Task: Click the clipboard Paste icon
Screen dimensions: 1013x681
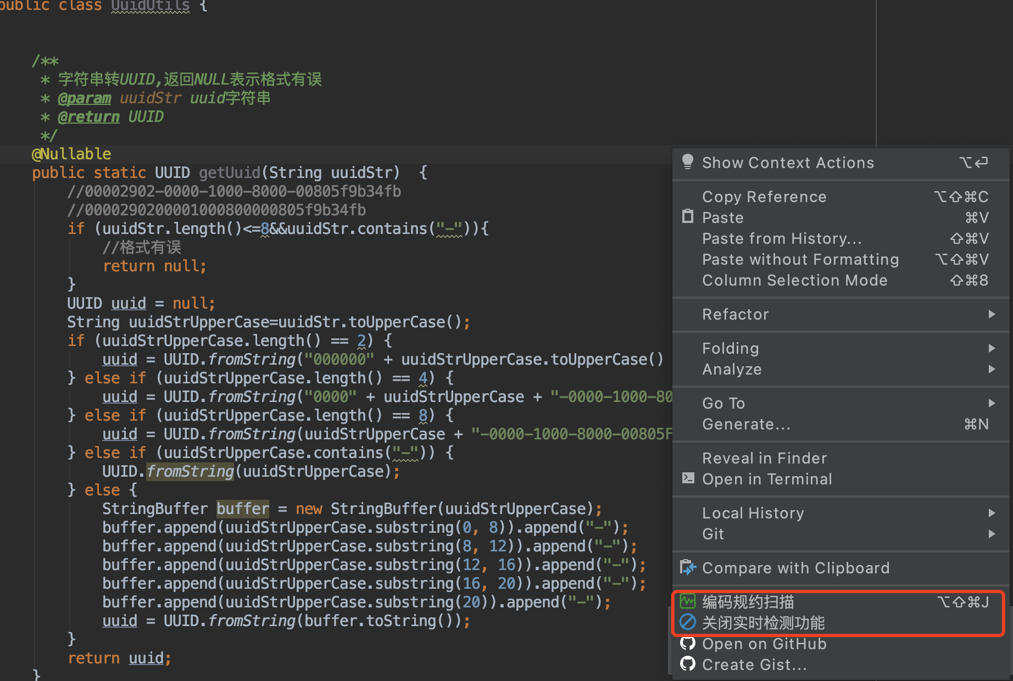Action: coord(687,216)
